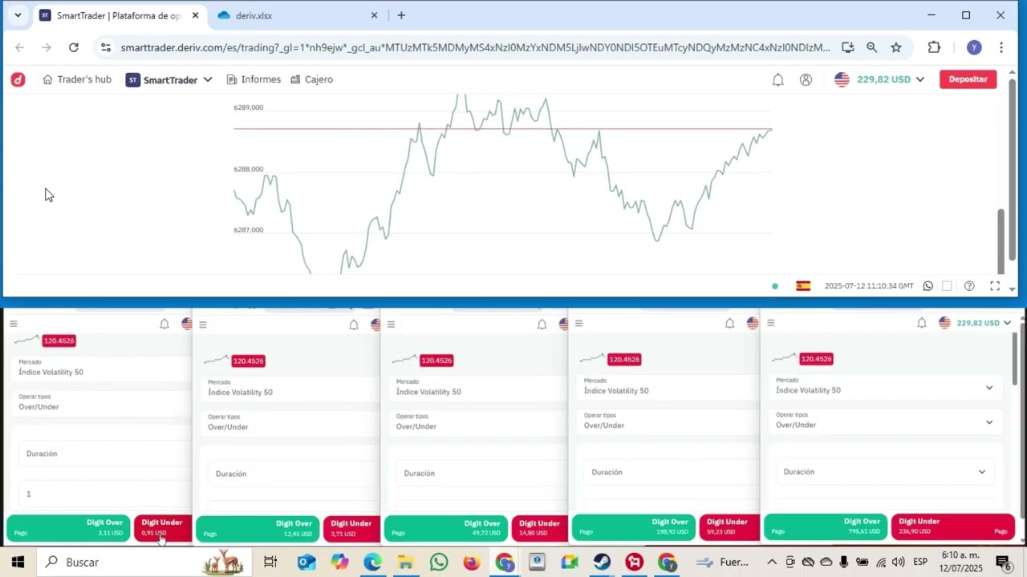This screenshot has width=1027, height=577.
Task: Buy Digit Over with 795,61 USD payout
Action: pyautogui.click(x=825, y=527)
